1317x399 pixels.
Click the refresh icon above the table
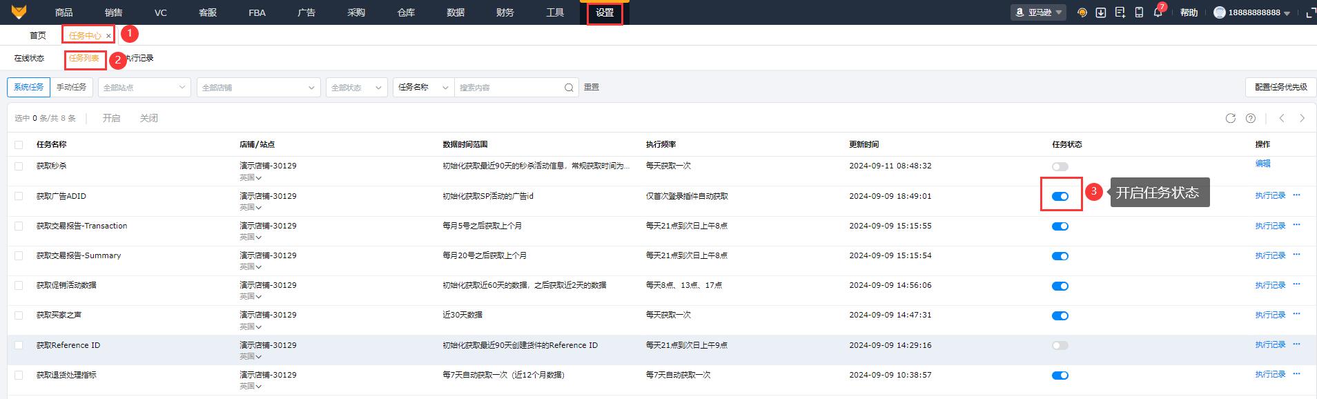(x=1230, y=118)
